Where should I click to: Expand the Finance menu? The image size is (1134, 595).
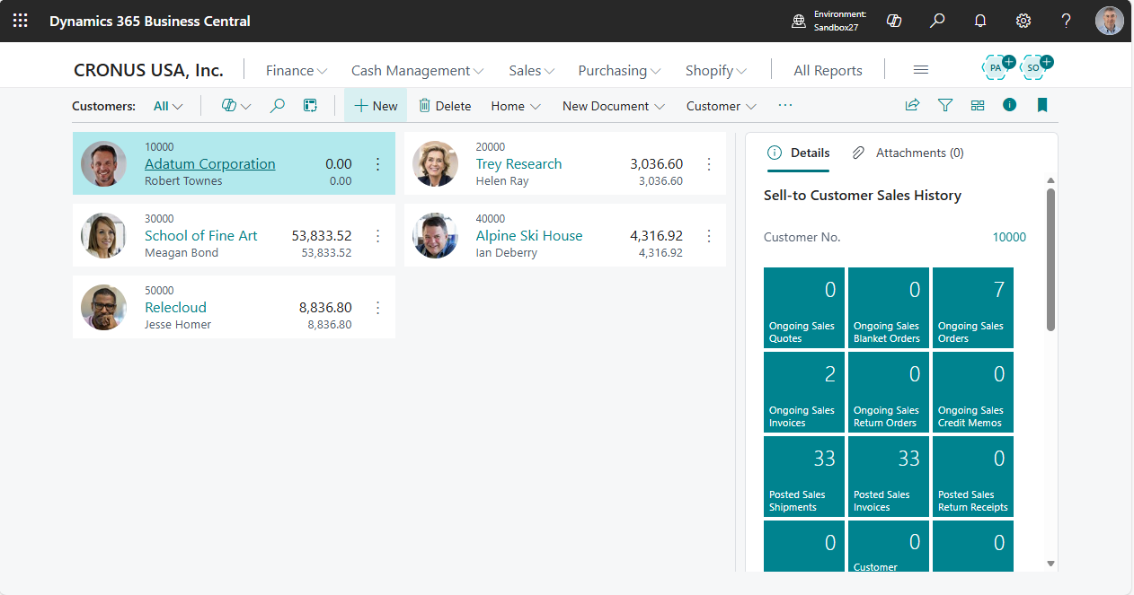(x=296, y=70)
